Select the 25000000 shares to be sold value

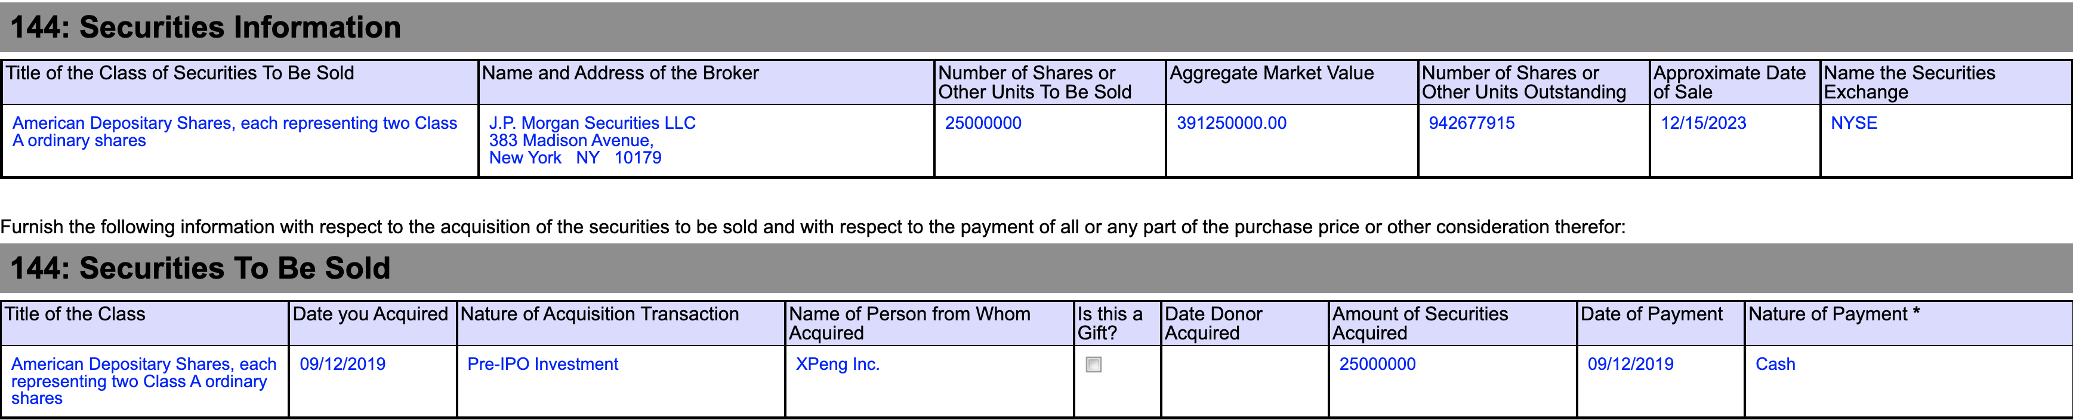pyautogui.click(x=983, y=123)
